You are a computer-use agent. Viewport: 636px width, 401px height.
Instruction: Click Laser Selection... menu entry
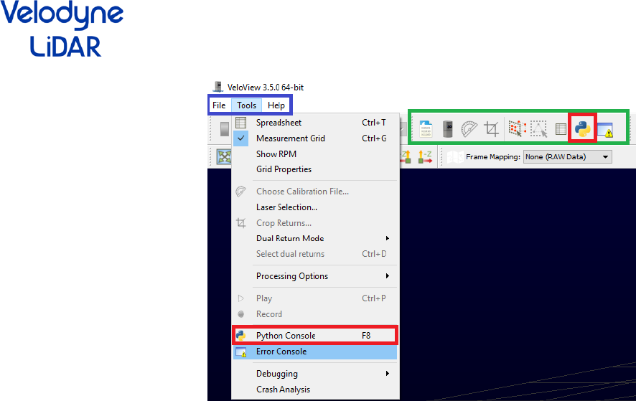pyautogui.click(x=315, y=207)
